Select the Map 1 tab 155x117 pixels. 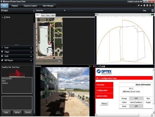click(x=38, y=15)
